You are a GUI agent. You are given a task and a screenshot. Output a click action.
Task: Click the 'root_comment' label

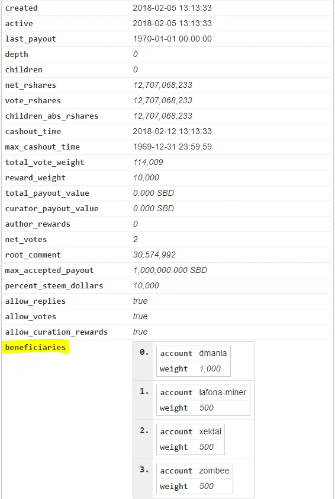point(33,255)
